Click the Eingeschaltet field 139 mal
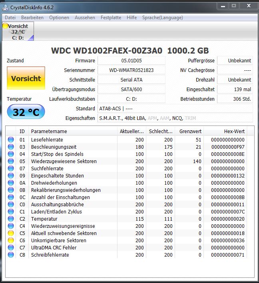The image size is (259, 283). [235, 89]
